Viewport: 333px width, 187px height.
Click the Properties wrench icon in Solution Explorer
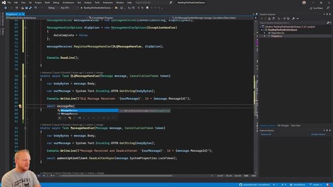pyautogui.click(x=293, y=19)
